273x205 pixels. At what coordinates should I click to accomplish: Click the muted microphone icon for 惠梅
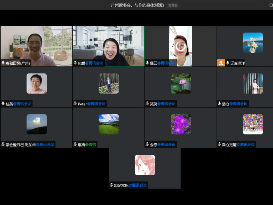tap(75, 145)
